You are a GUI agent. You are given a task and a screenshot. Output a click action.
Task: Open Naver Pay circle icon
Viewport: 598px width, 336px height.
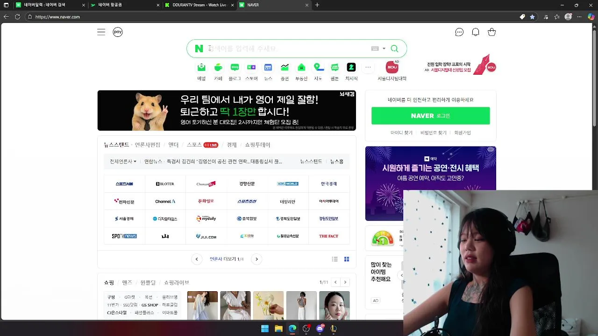click(118, 32)
